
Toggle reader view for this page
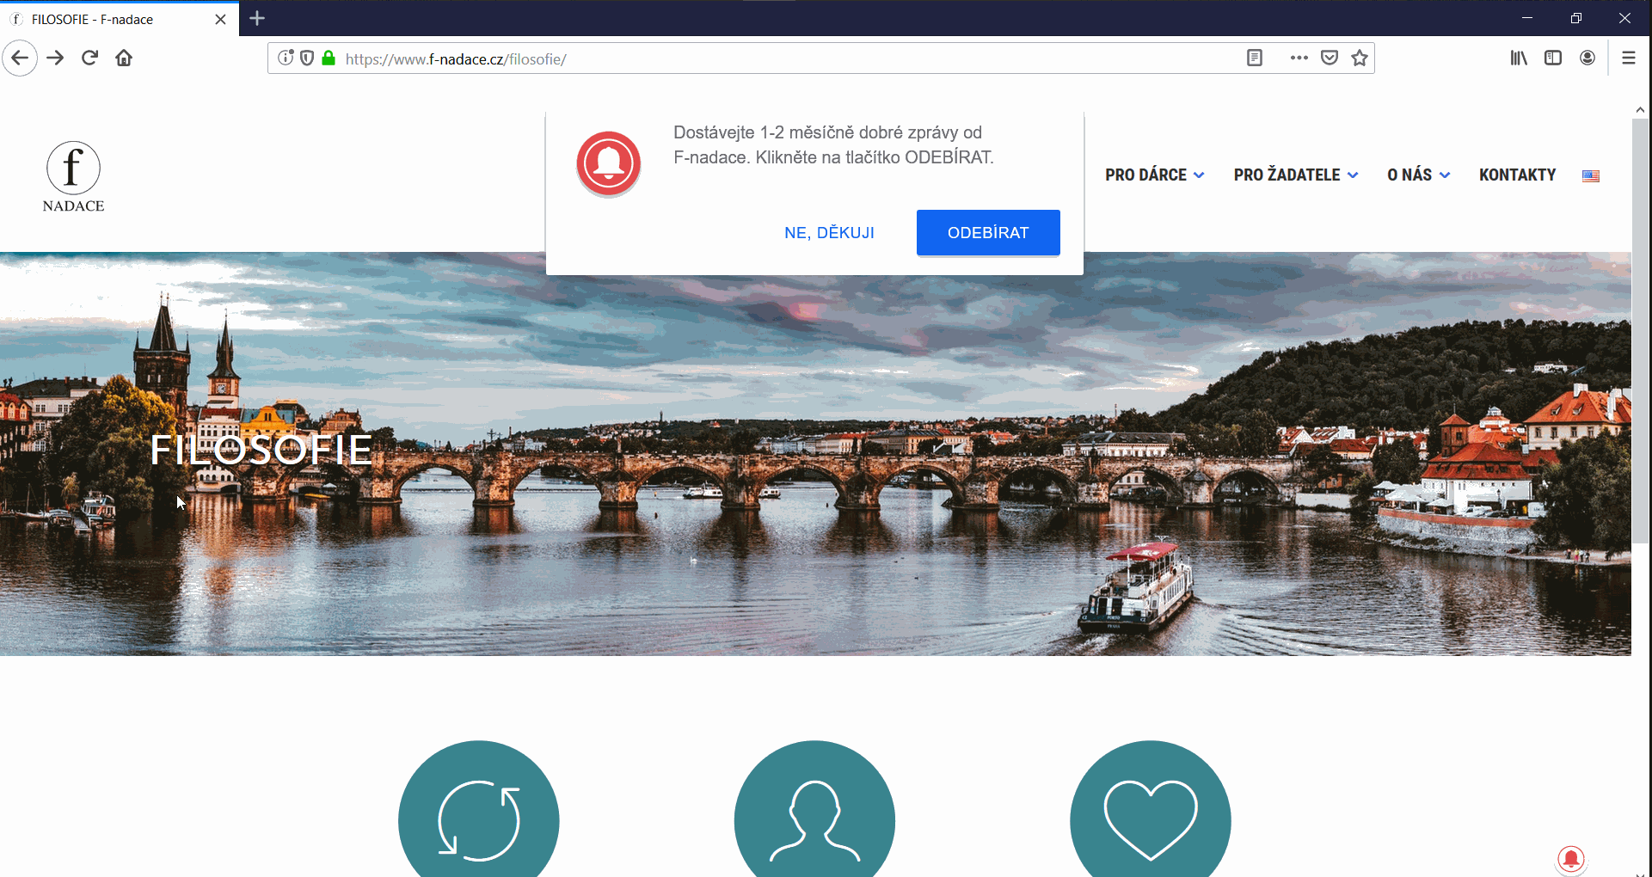click(1255, 58)
